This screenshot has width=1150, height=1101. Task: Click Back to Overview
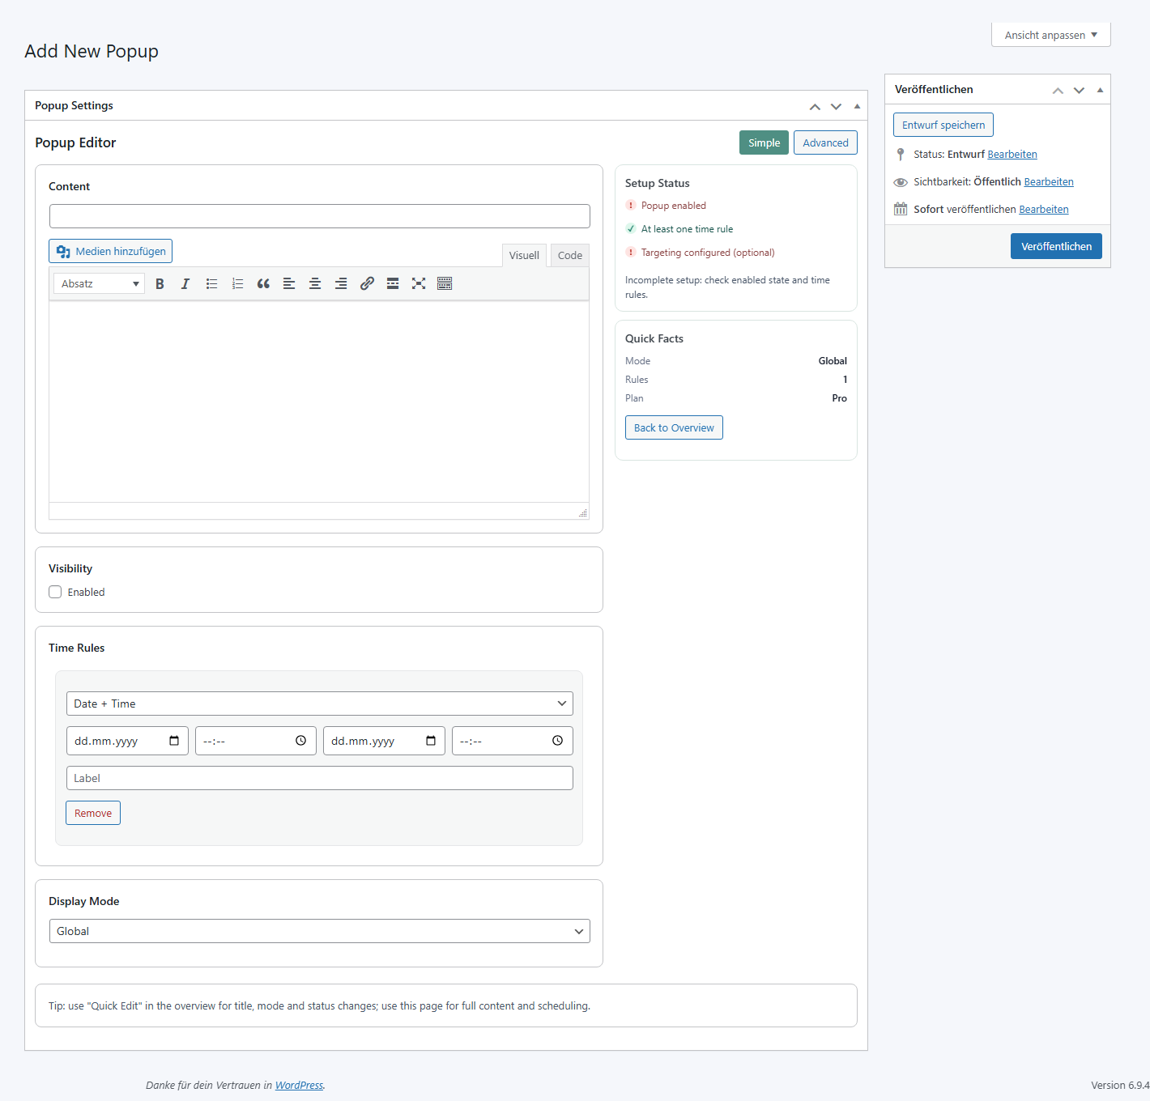[674, 427]
